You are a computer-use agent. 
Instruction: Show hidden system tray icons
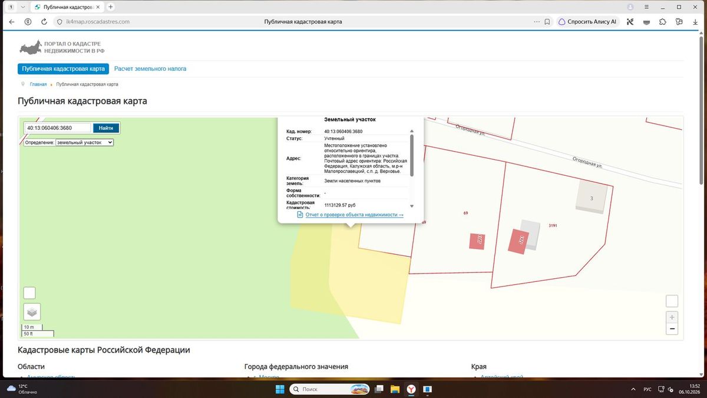point(635,389)
